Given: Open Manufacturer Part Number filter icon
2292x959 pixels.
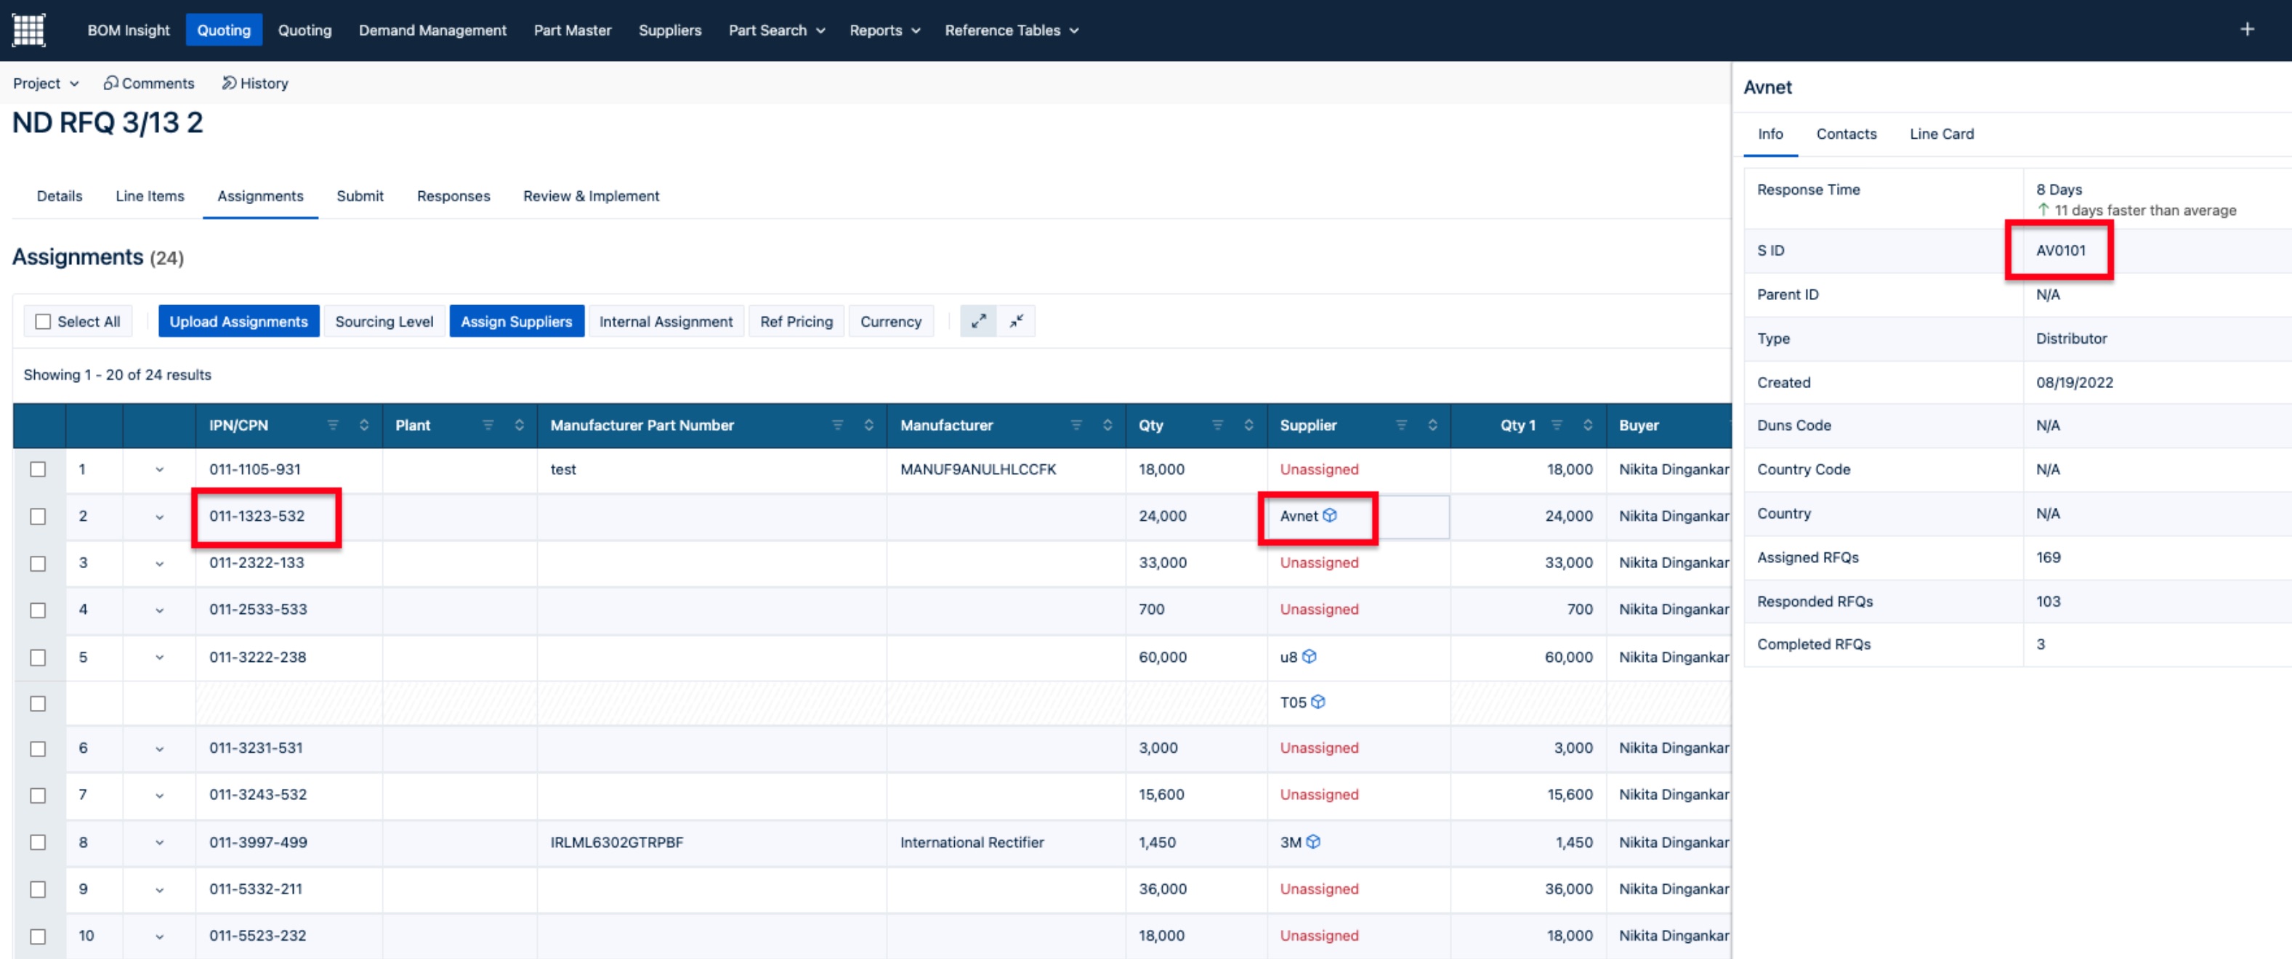Looking at the screenshot, I should [837, 425].
